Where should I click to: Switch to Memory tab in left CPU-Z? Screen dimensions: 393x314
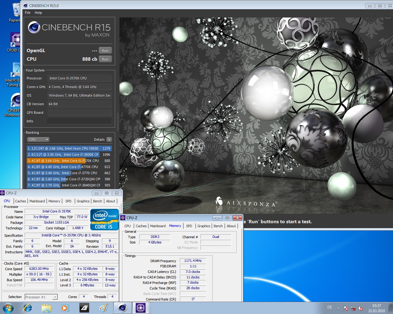pyautogui.click(x=54, y=201)
